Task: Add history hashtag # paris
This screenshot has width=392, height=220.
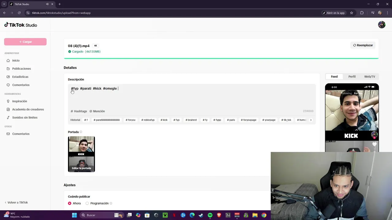Action: (231, 120)
